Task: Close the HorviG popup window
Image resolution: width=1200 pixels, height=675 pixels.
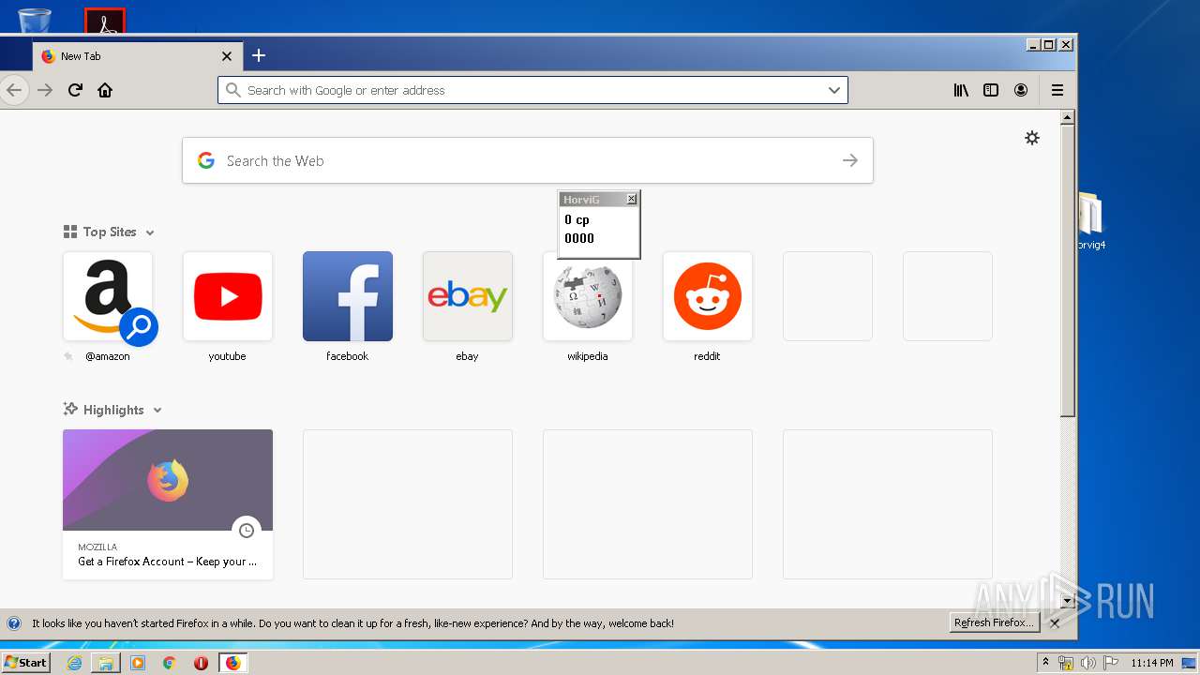Action: (x=631, y=199)
